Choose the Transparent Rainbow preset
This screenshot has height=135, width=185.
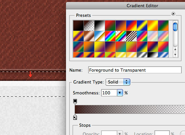(x=121, y=36)
